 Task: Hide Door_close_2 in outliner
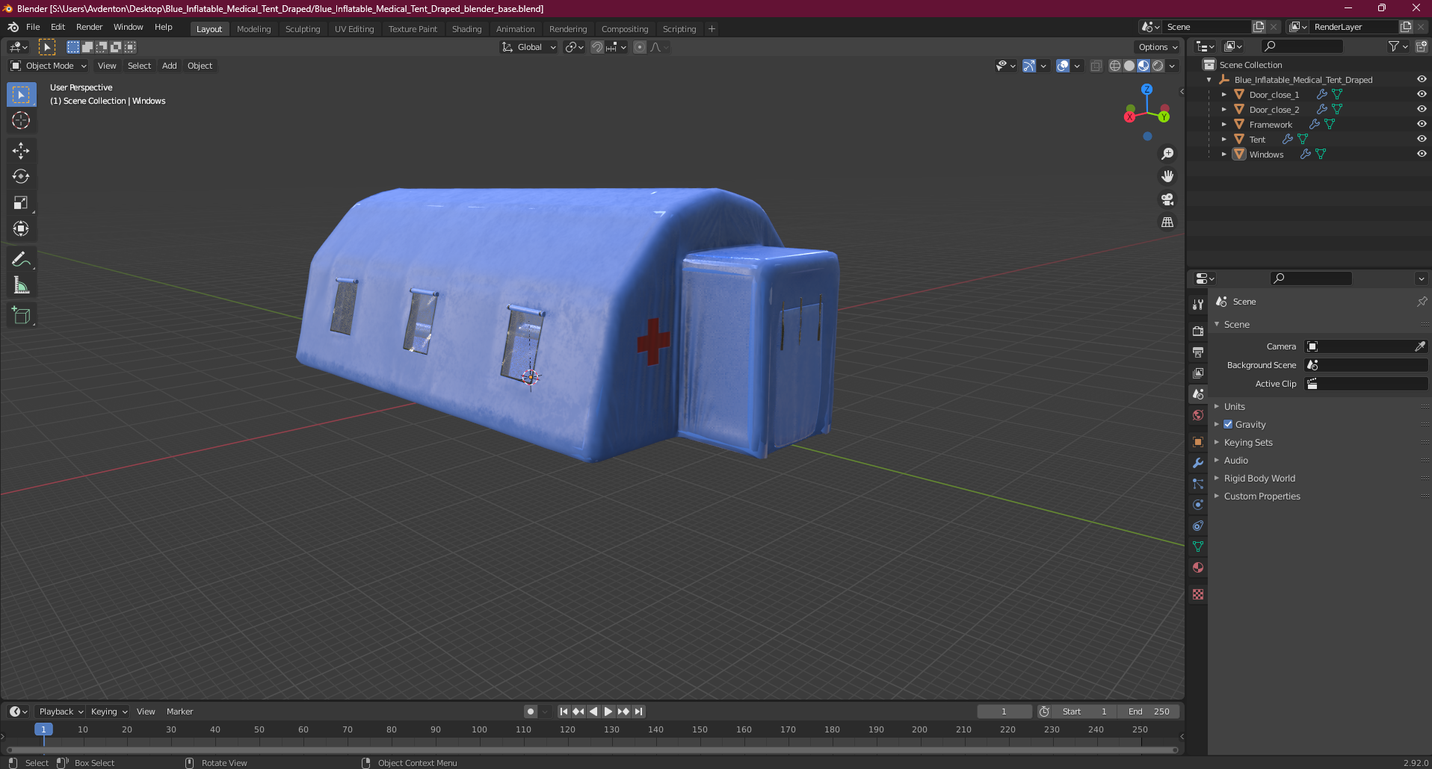tap(1422, 110)
